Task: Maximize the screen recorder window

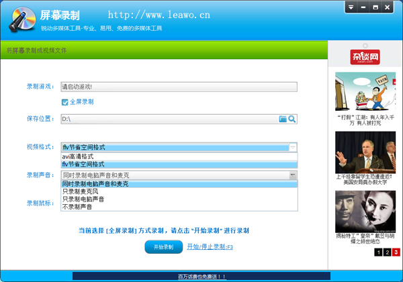Action: (x=375, y=7)
